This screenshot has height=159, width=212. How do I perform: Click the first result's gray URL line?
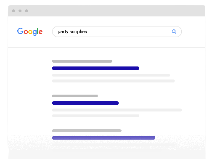click(82, 61)
